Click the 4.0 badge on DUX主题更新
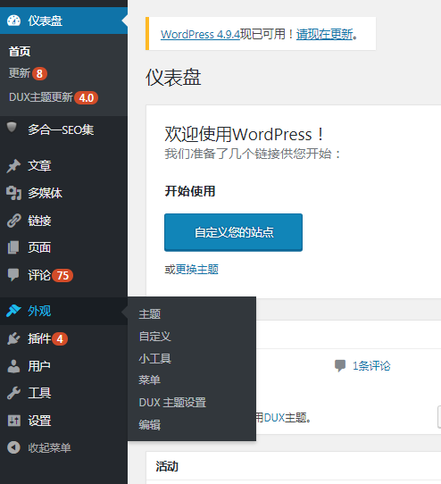The height and width of the screenshot is (484, 441). [x=87, y=98]
